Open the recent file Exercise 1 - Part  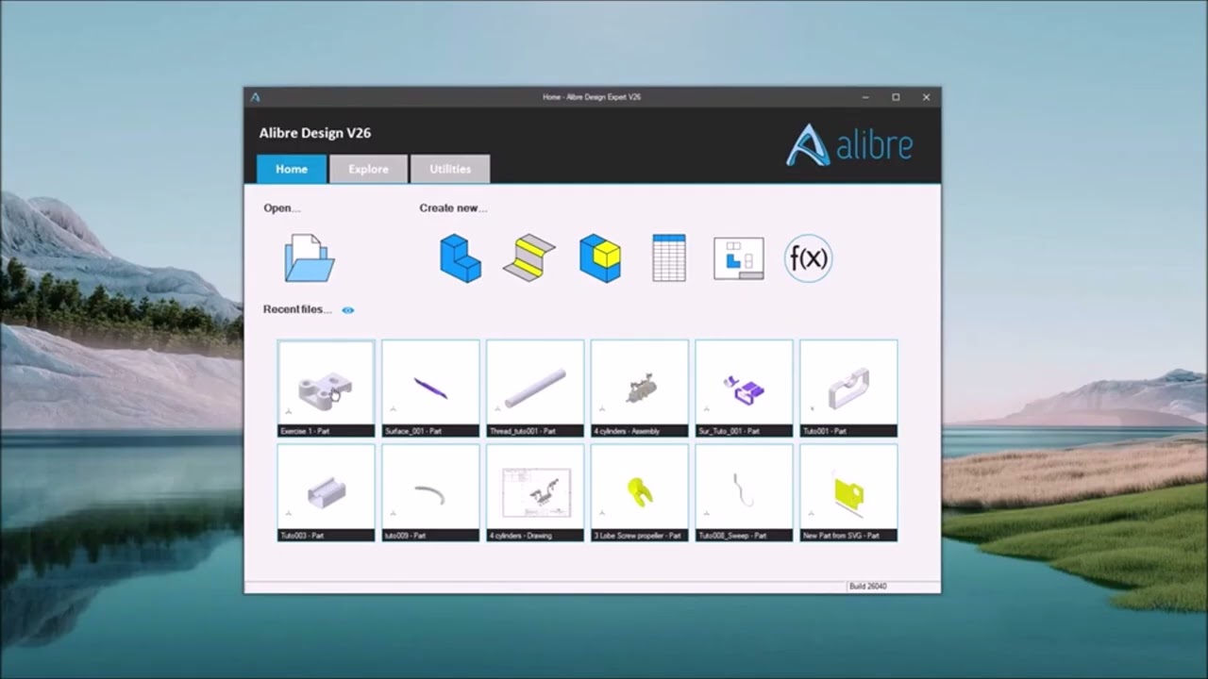326,389
